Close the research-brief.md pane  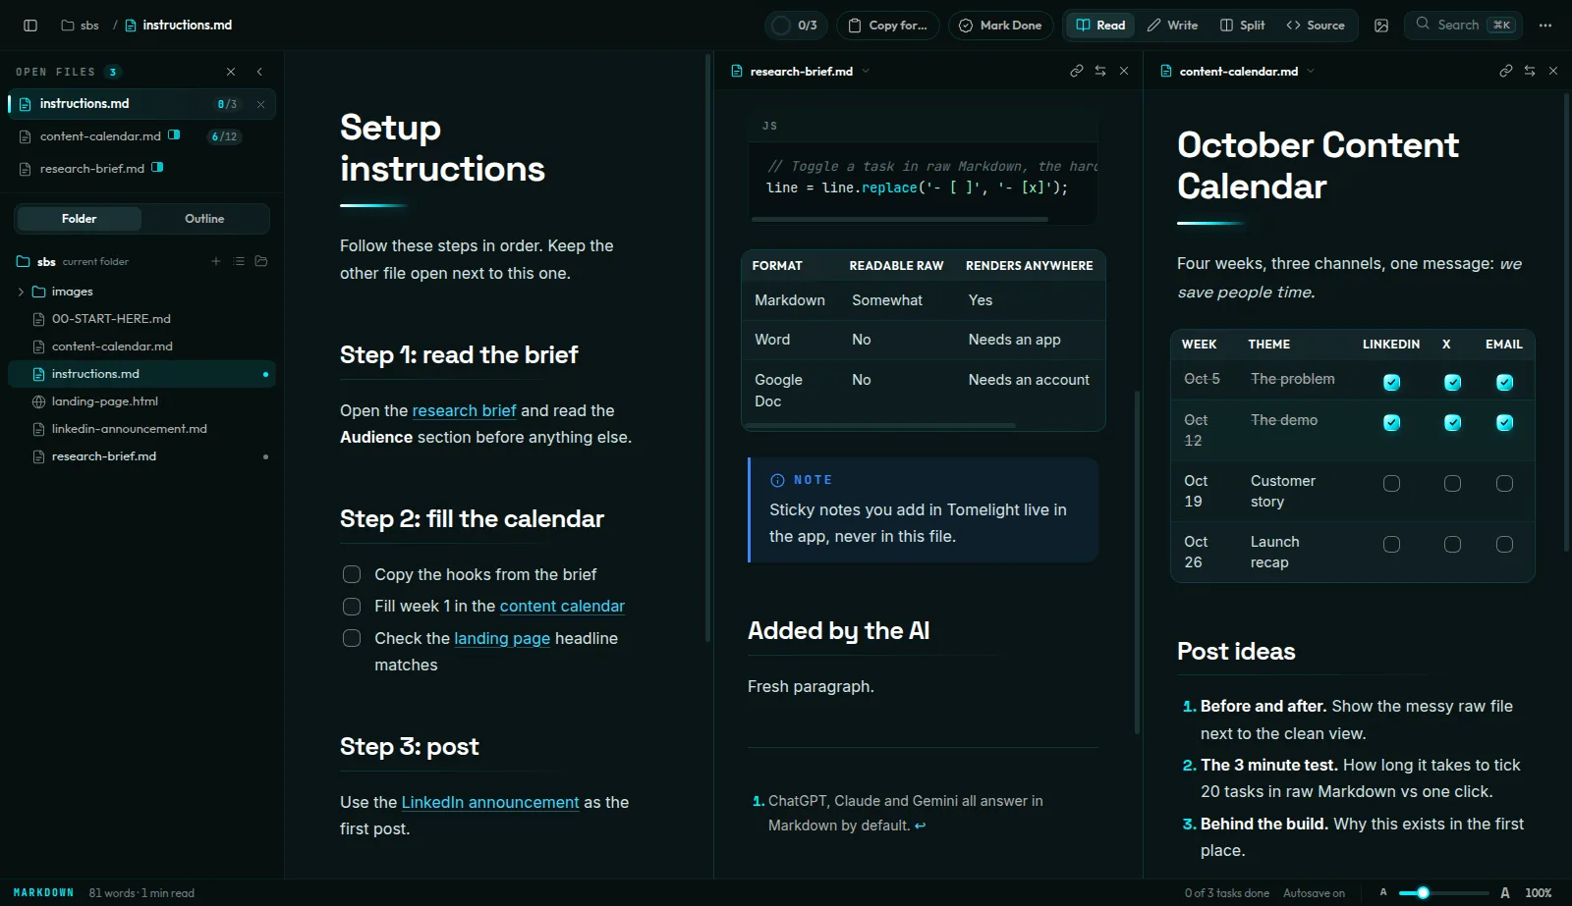[1124, 71]
